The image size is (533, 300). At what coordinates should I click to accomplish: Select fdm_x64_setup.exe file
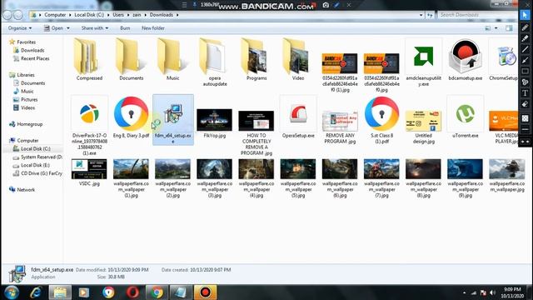pos(173,120)
